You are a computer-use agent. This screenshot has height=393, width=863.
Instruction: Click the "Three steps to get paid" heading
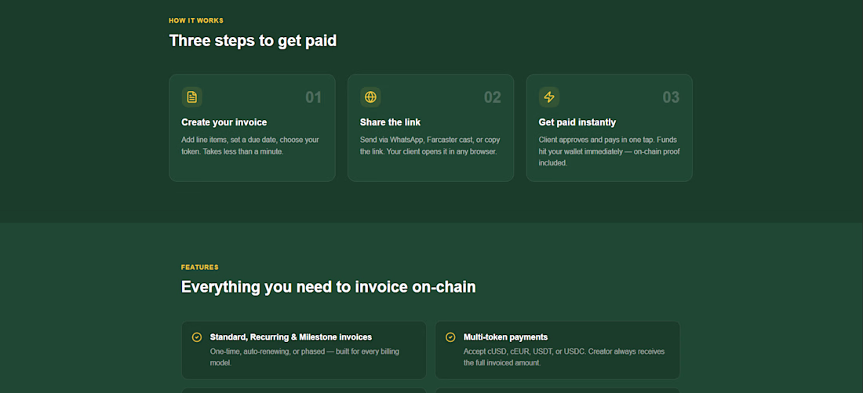pyautogui.click(x=253, y=41)
